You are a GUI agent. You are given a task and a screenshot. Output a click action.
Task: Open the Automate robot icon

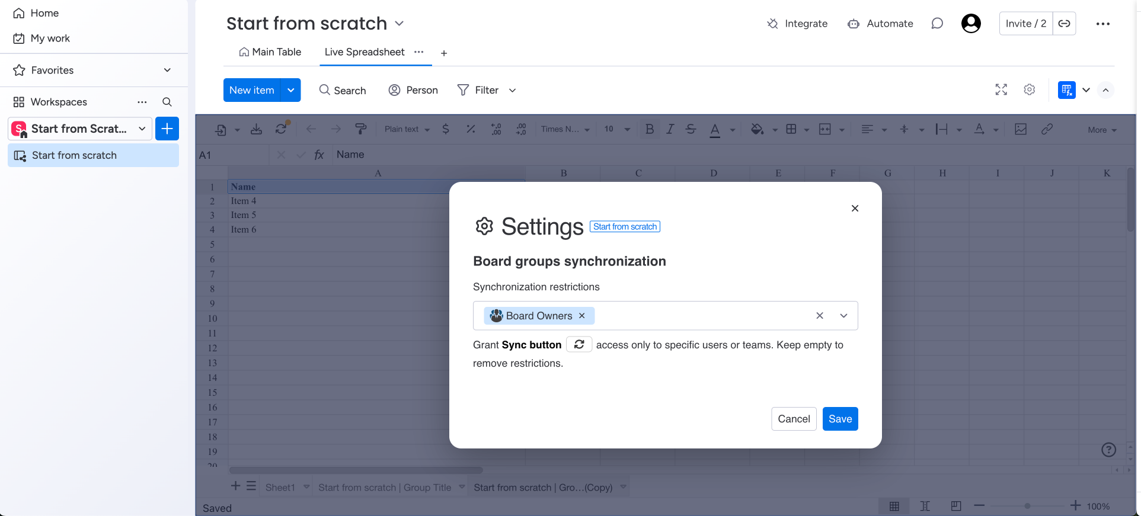tap(853, 24)
